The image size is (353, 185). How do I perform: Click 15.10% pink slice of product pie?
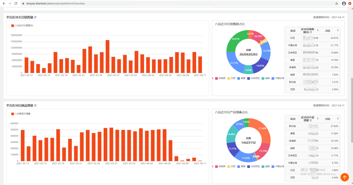pos(263,151)
